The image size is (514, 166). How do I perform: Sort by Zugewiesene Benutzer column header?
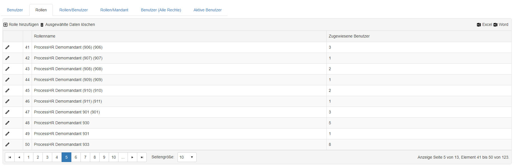[x=349, y=36]
